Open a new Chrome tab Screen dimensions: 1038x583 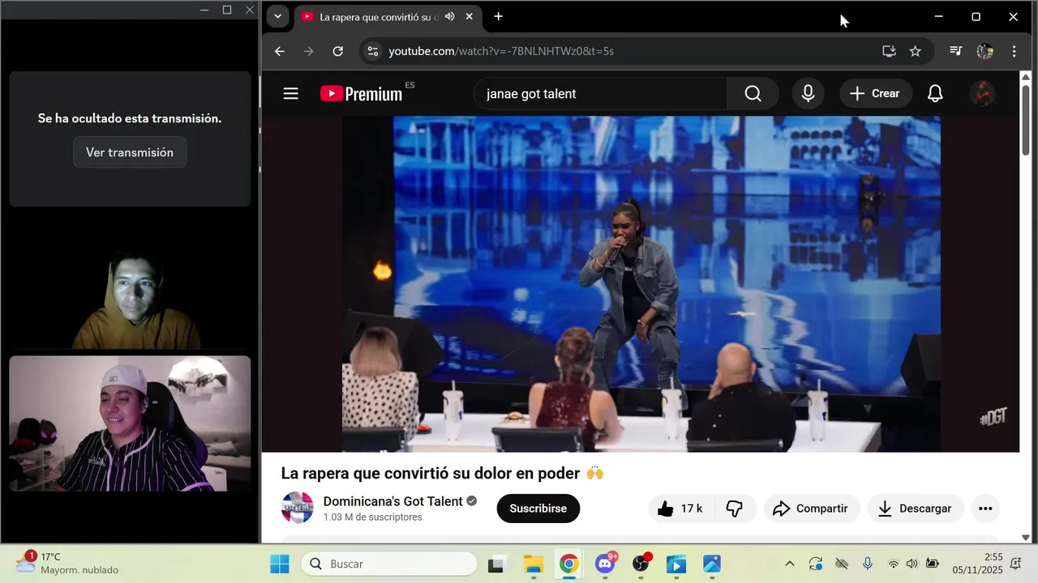click(x=499, y=16)
